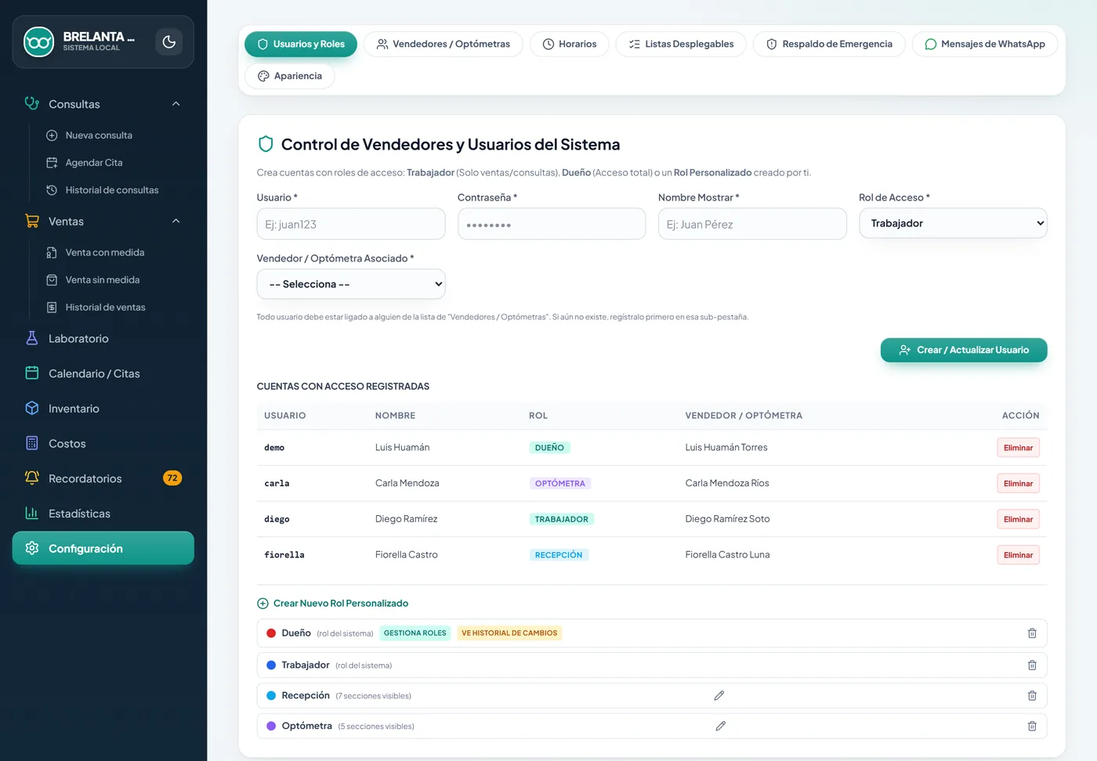1097x761 pixels.
Task: Delete Recepción role with trash icon
Action: point(1032,695)
